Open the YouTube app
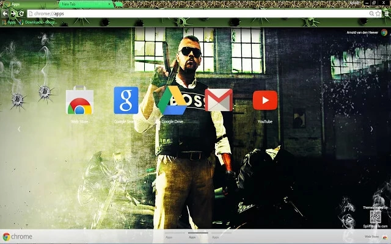 pos(265,100)
